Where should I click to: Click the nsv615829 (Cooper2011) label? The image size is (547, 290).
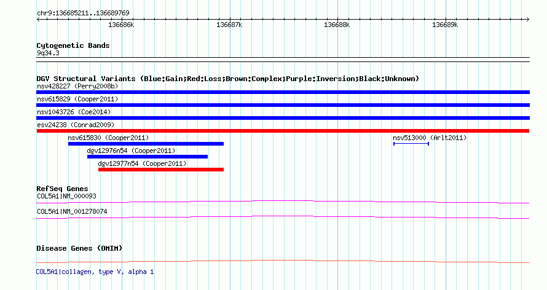pos(77,99)
